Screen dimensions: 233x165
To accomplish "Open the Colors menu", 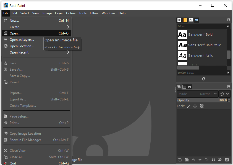I will pos(71,13).
